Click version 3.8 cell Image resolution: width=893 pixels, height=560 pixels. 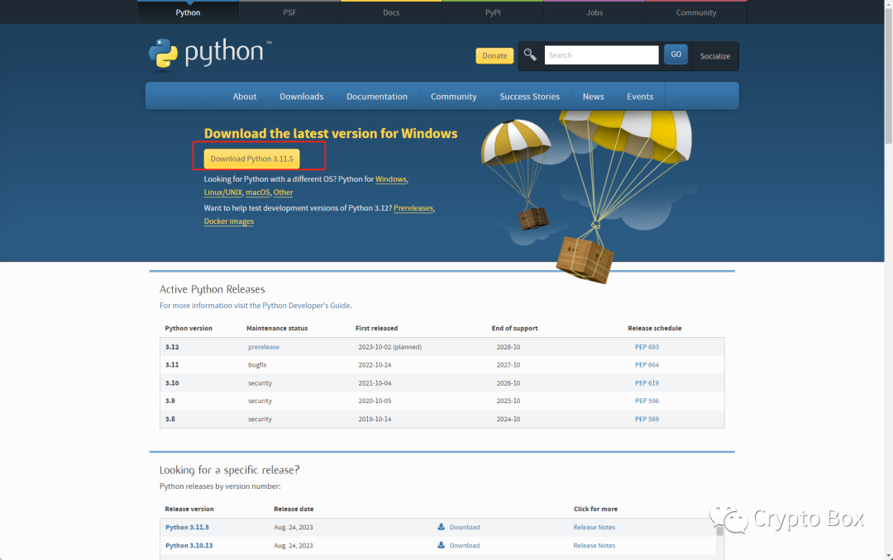(170, 419)
